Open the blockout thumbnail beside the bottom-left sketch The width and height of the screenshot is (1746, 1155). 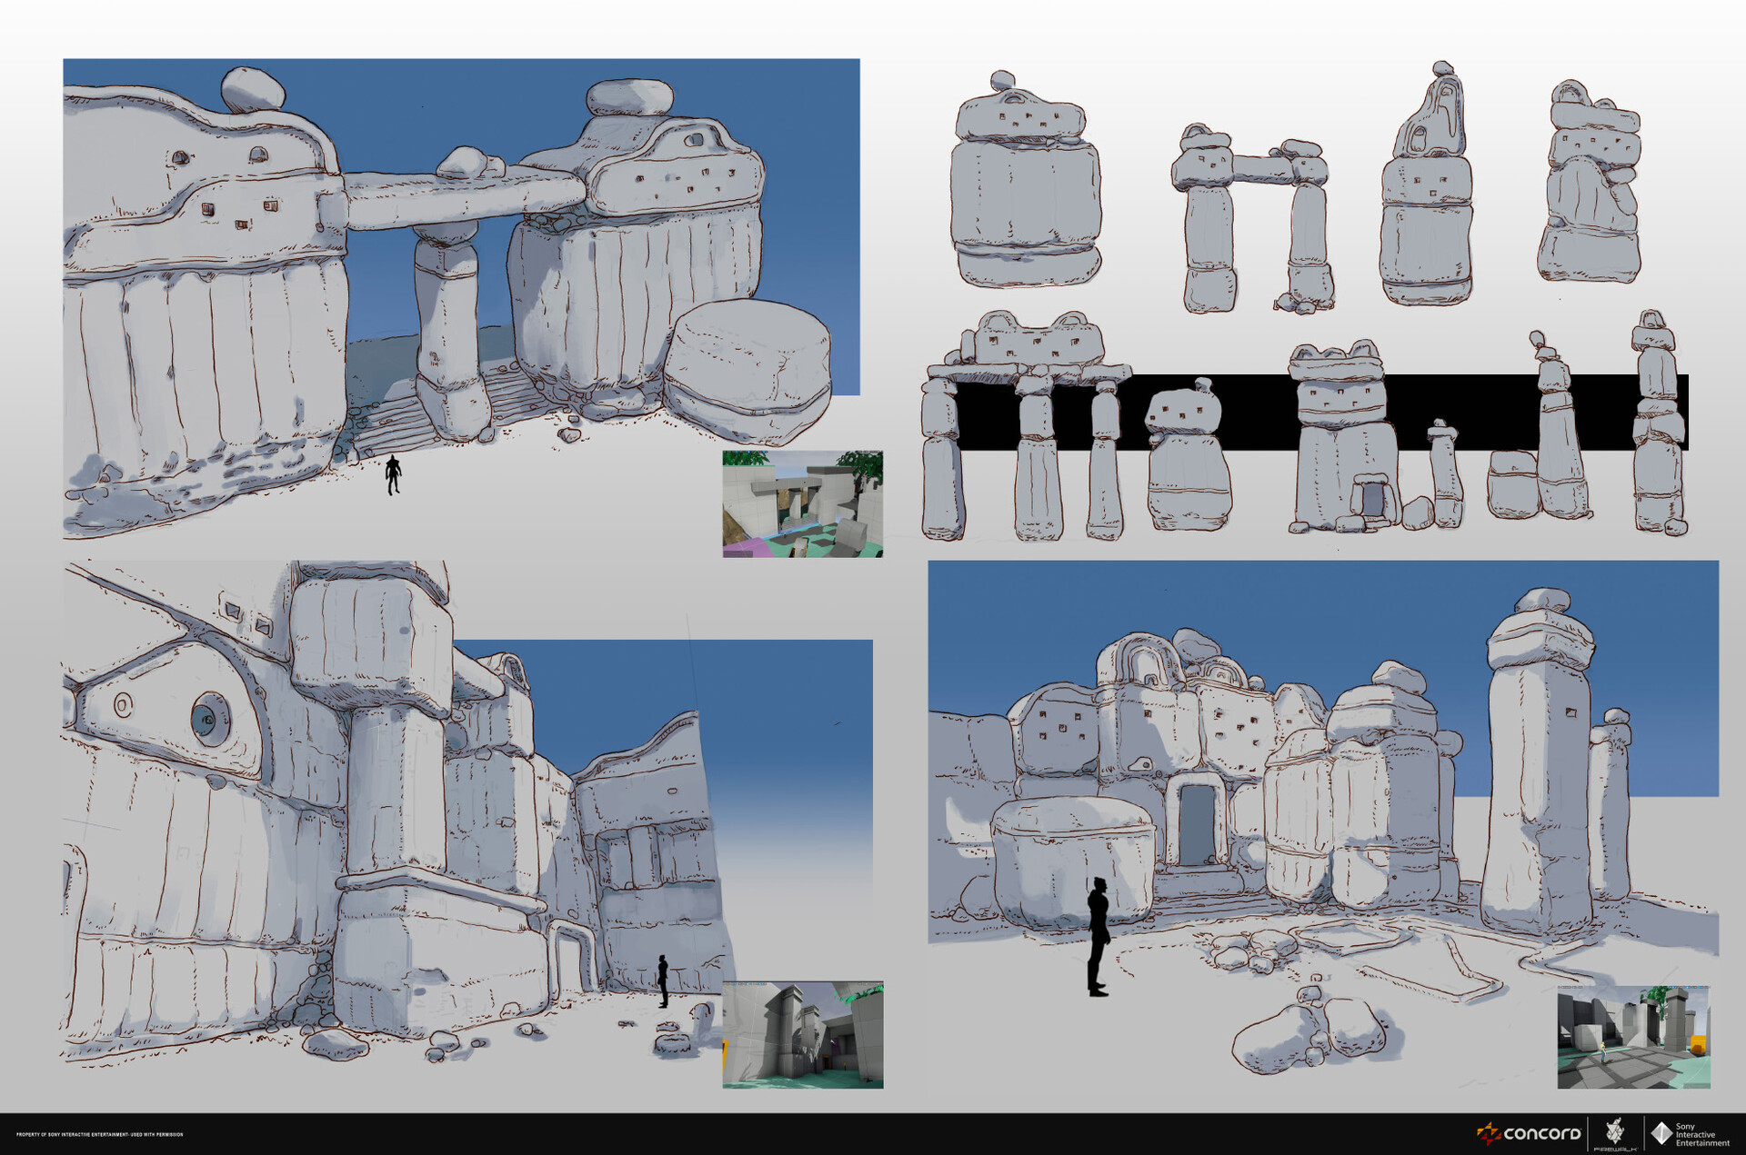click(802, 1034)
